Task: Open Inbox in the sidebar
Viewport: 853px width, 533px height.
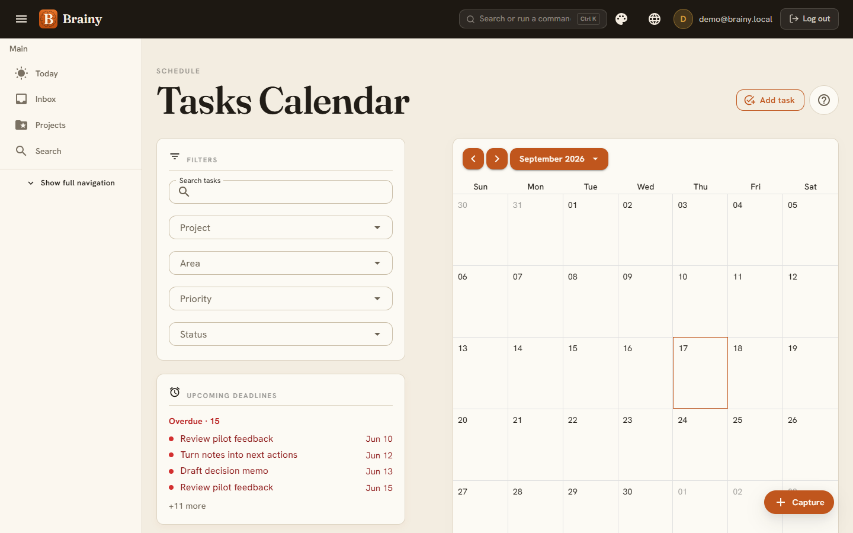Action: pos(71,99)
